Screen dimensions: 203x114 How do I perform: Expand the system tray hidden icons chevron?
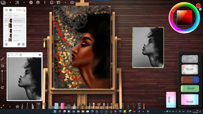tap(165, 111)
